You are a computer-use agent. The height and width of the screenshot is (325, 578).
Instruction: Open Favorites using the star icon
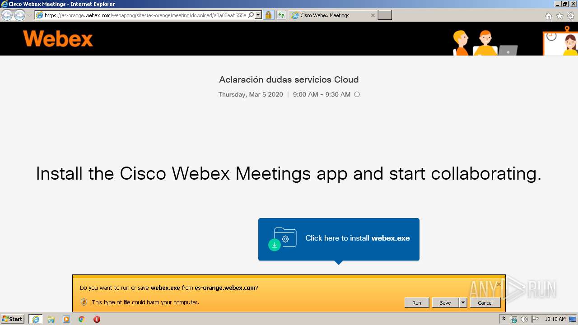tap(559, 16)
